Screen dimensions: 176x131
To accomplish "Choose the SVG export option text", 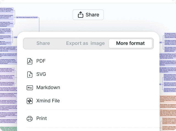I will click(41, 74).
